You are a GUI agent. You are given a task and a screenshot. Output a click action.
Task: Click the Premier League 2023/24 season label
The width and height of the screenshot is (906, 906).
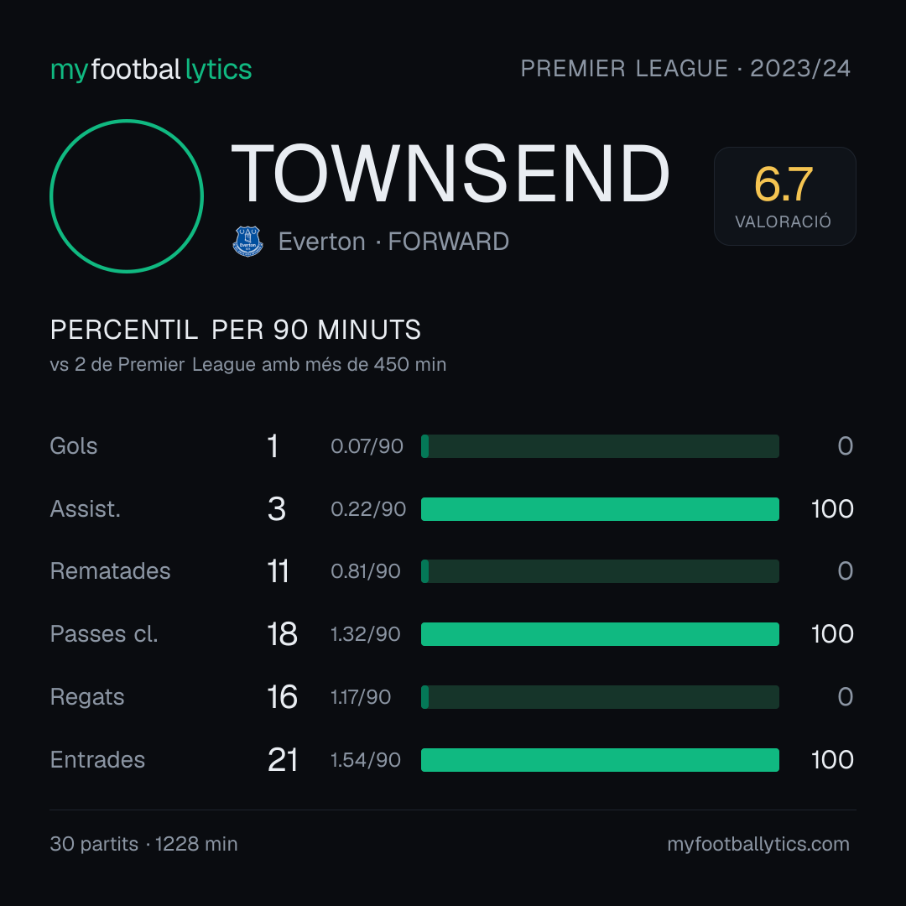click(x=686, y=69)
